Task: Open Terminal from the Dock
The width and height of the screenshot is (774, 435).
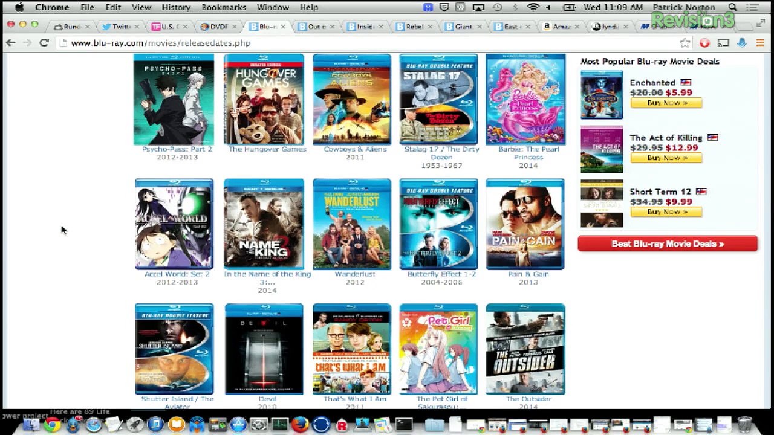Action: point(403,425)
